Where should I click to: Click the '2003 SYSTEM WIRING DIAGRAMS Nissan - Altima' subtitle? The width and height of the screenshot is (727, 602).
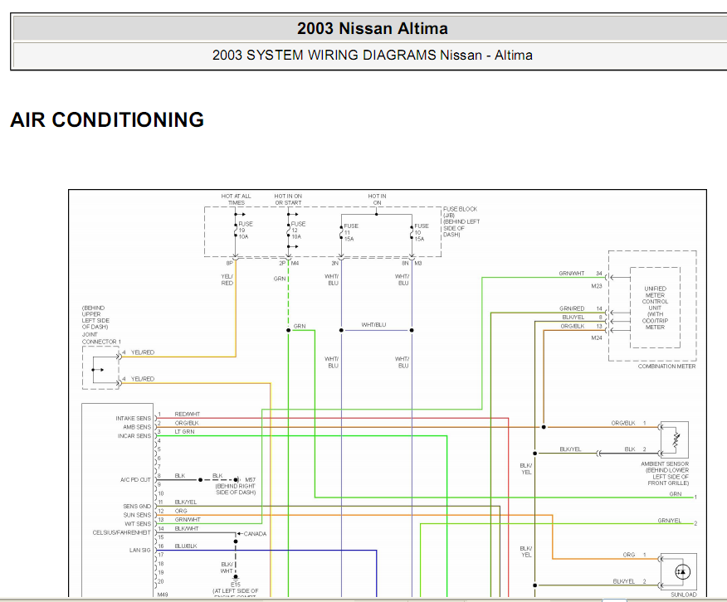tap(373, 55)
